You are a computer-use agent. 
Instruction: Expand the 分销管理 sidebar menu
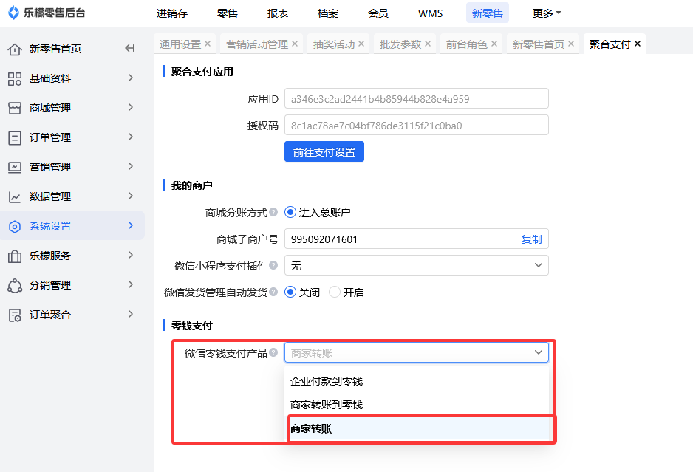(x=130, y=284)
